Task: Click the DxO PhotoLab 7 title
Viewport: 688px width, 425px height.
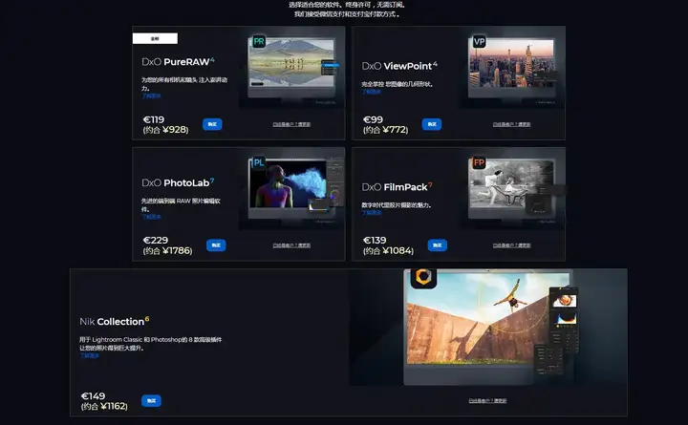Action: pos(178,182)
